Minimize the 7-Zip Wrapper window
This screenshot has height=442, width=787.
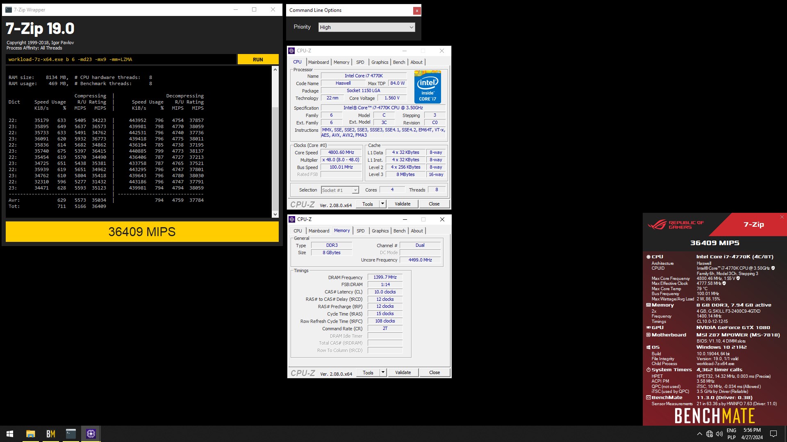pyautogui.click(x=236, y=9)
